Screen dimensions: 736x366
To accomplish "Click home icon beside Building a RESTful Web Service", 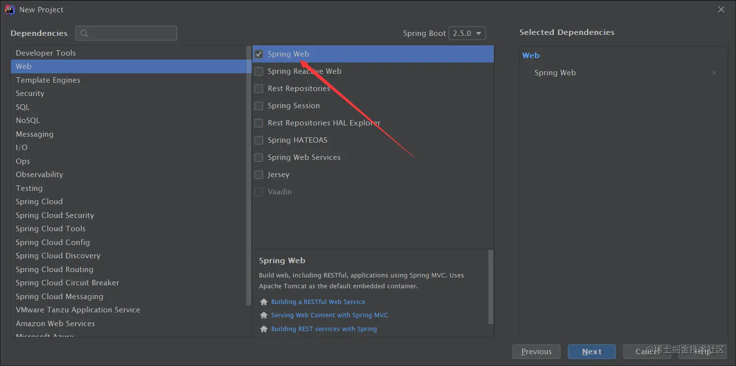I will coord(264,302).
